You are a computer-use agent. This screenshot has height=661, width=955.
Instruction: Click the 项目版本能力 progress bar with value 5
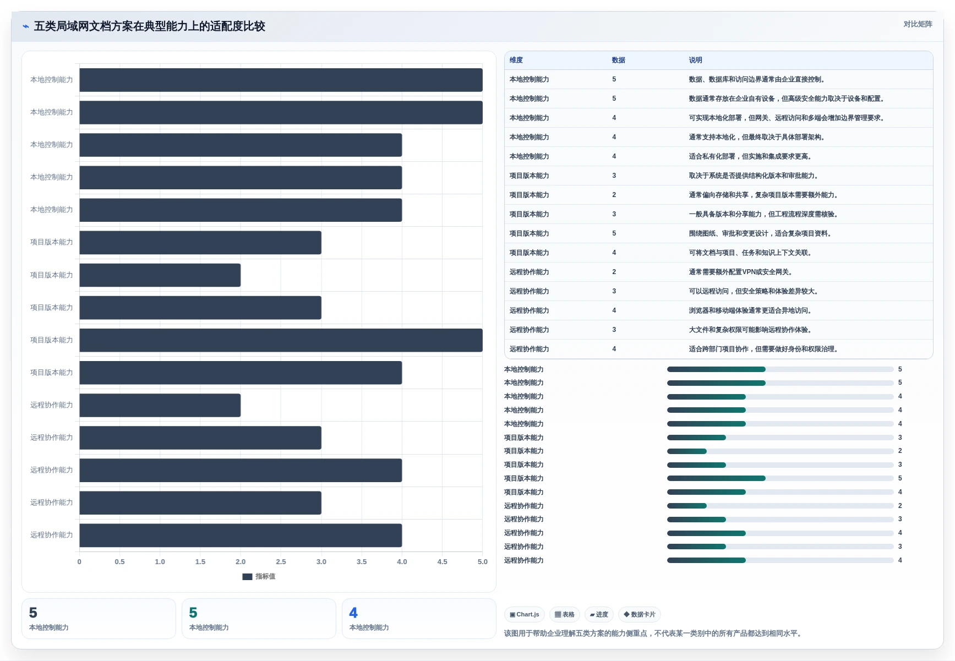pos(781,478)
